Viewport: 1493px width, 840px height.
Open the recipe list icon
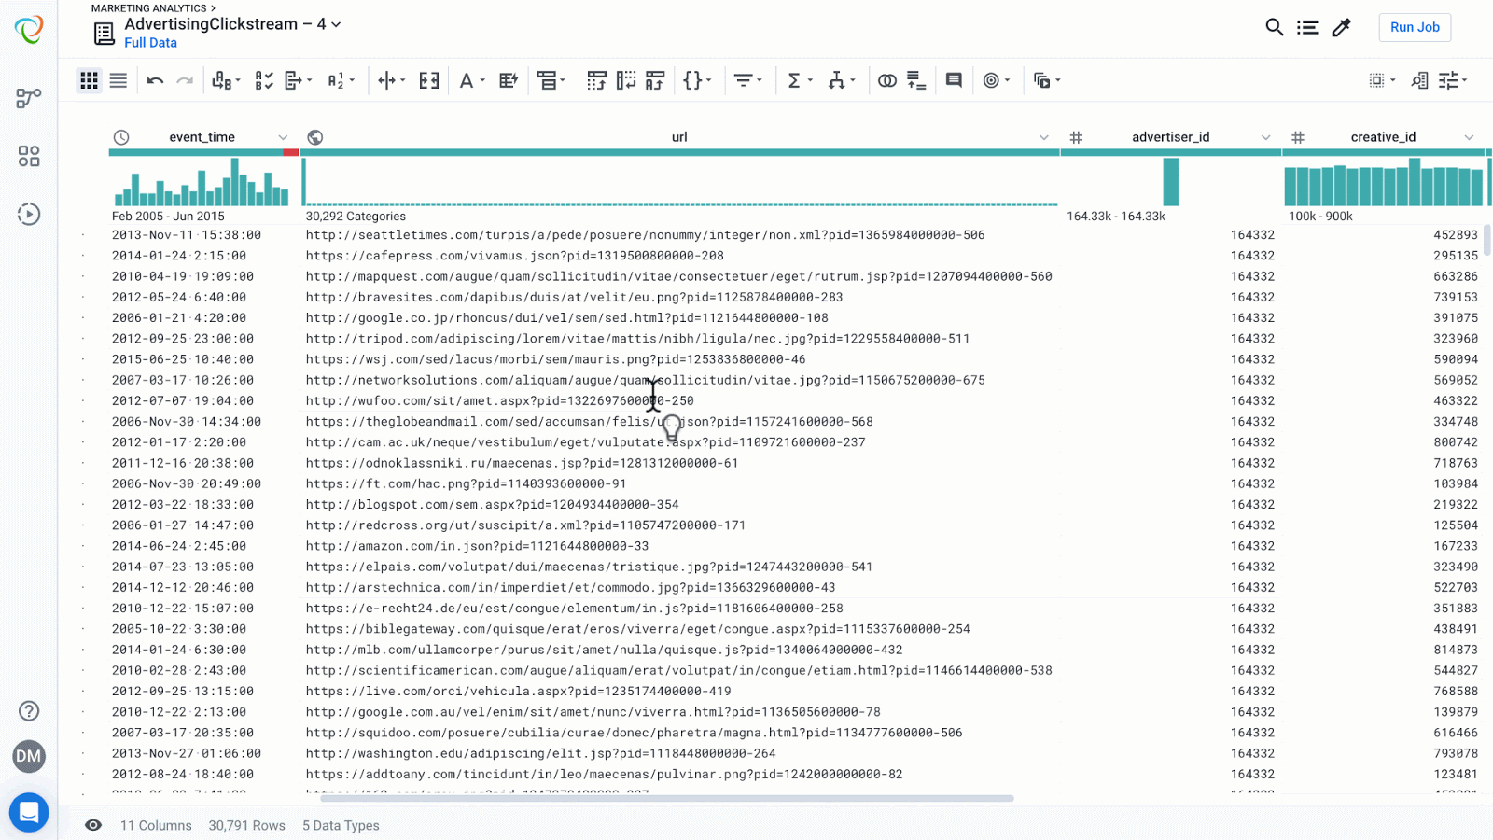(x=1307, y=27)
